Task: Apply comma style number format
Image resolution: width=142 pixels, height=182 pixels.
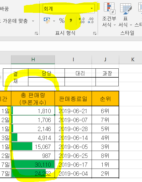Action: 71,21
